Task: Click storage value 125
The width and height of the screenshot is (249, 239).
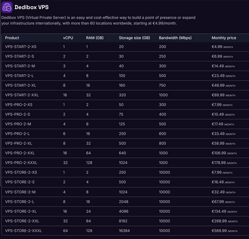Action: click(122, 124)
